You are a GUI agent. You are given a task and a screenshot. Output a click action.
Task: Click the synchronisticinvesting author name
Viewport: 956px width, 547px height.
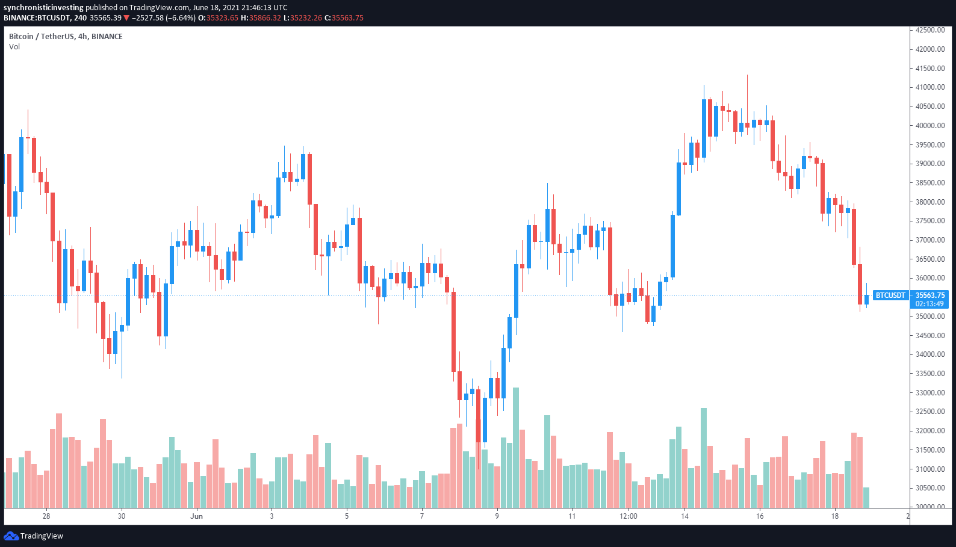[43, 8]
